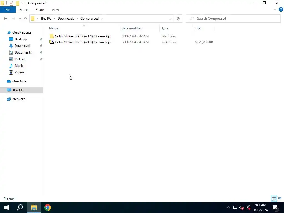
Task: Open Videos in navigation pane
Action: [x=19, y=72]
